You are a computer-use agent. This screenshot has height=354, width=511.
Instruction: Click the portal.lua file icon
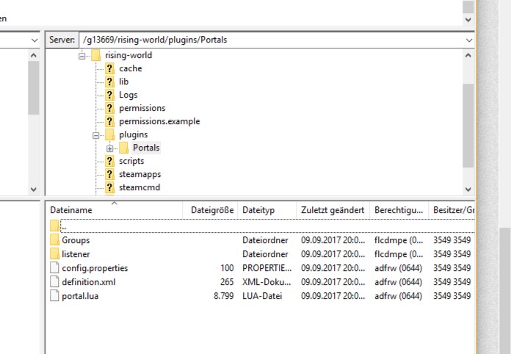point(54,296)
